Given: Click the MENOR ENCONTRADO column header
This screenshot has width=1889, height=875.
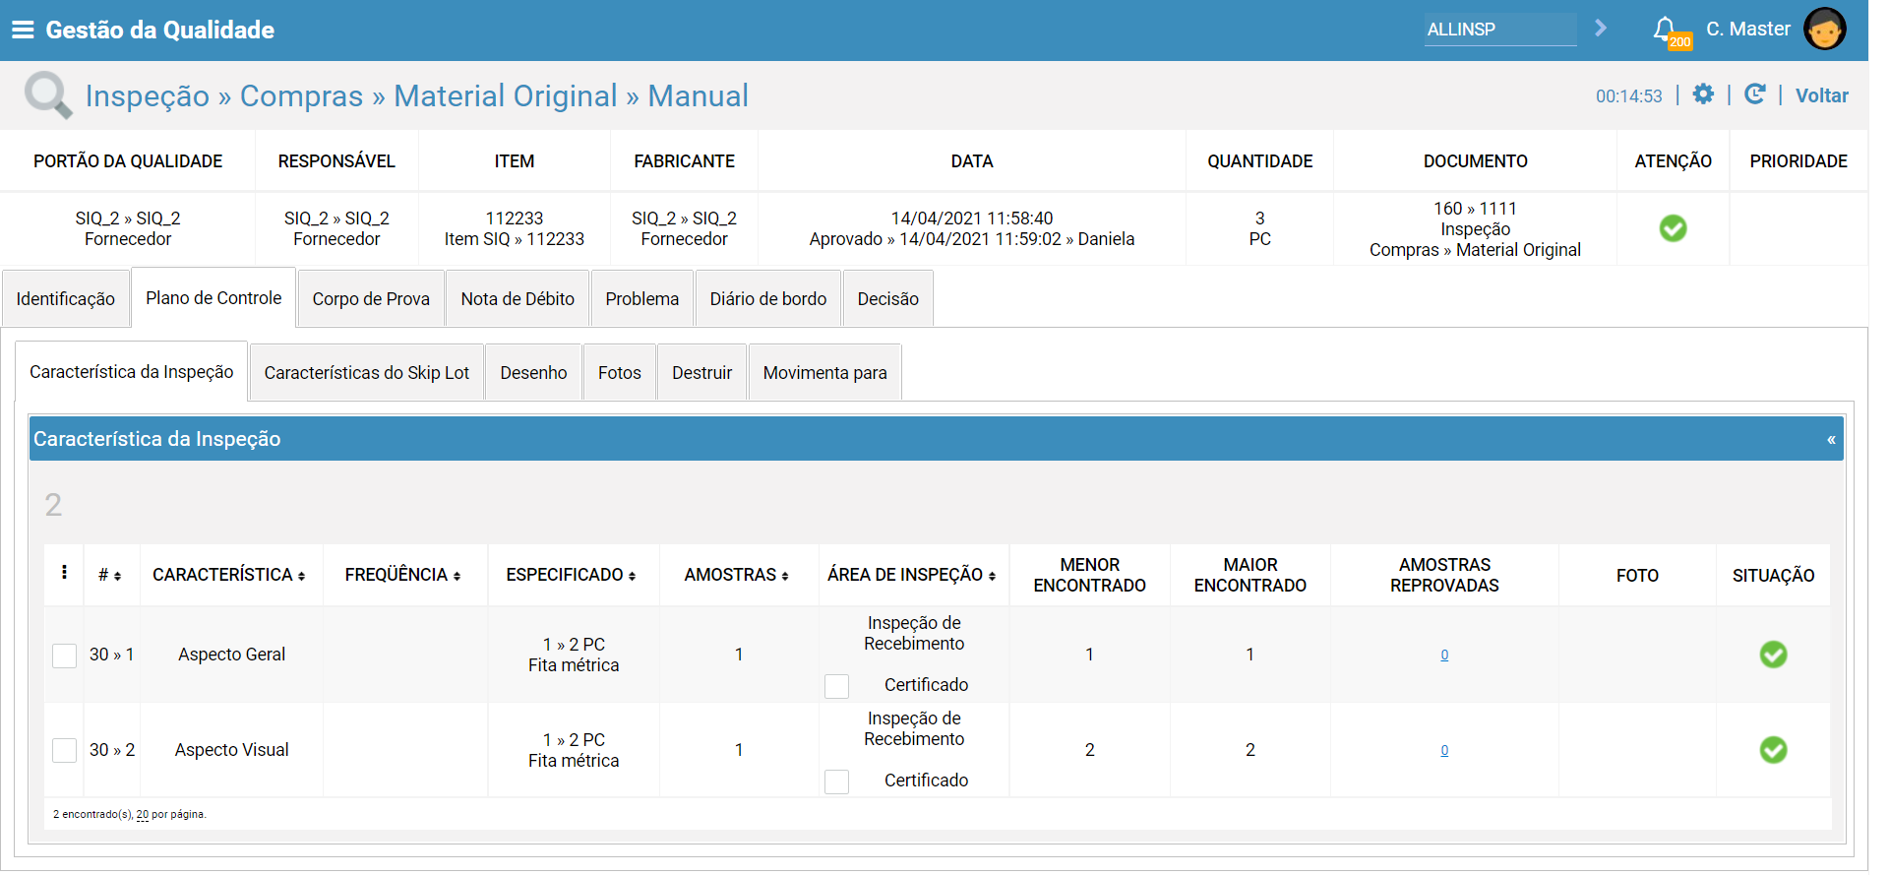Looking at the screenshot, I should coord(1089,575).
